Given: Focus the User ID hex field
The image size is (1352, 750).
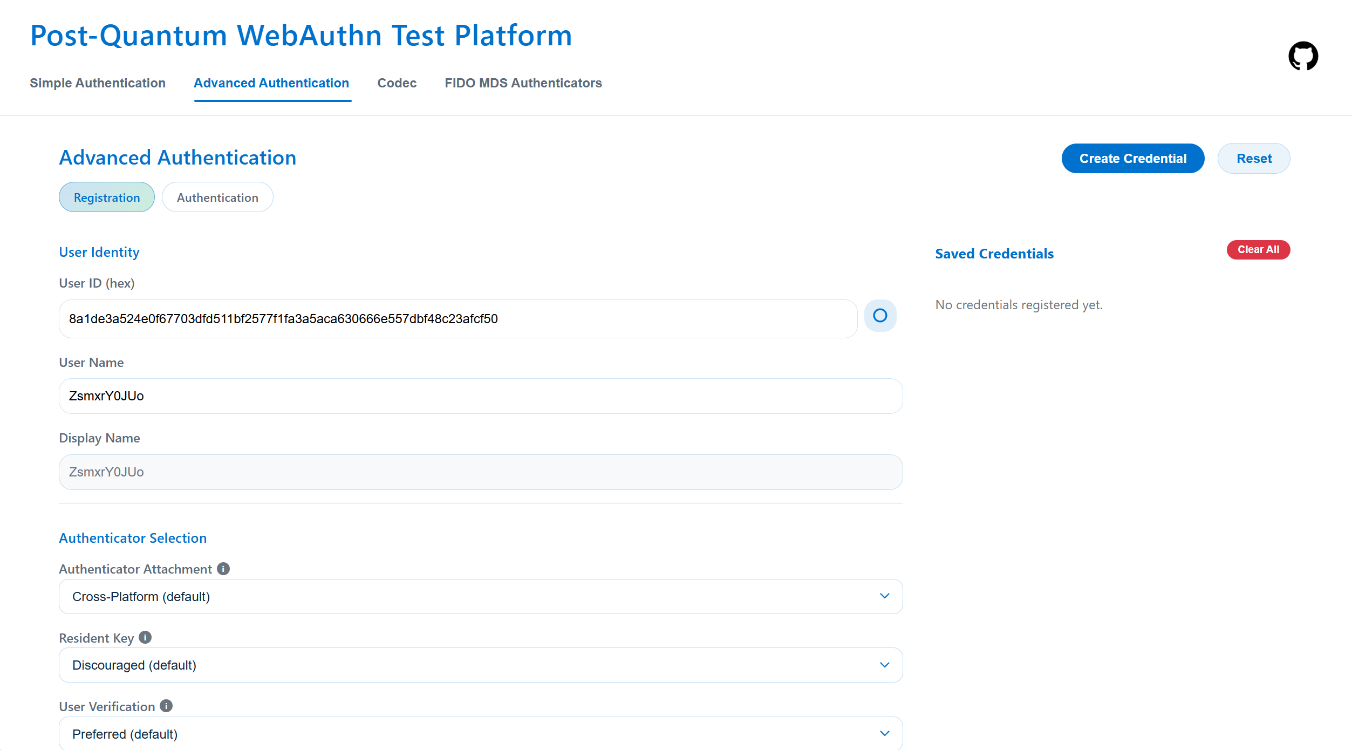Looking at the screenshot, I should coord(458,319).
